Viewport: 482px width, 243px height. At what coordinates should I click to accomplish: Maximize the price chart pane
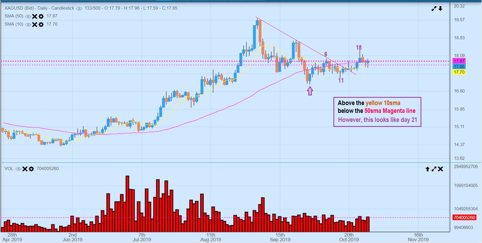pos(434,9)
